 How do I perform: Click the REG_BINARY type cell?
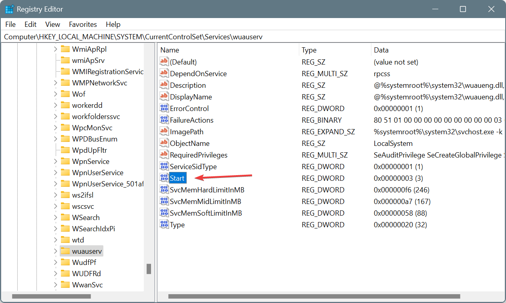(x=322, y=120)
